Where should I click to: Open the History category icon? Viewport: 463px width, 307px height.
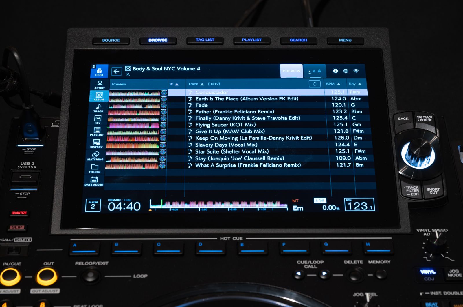(96, 144)
